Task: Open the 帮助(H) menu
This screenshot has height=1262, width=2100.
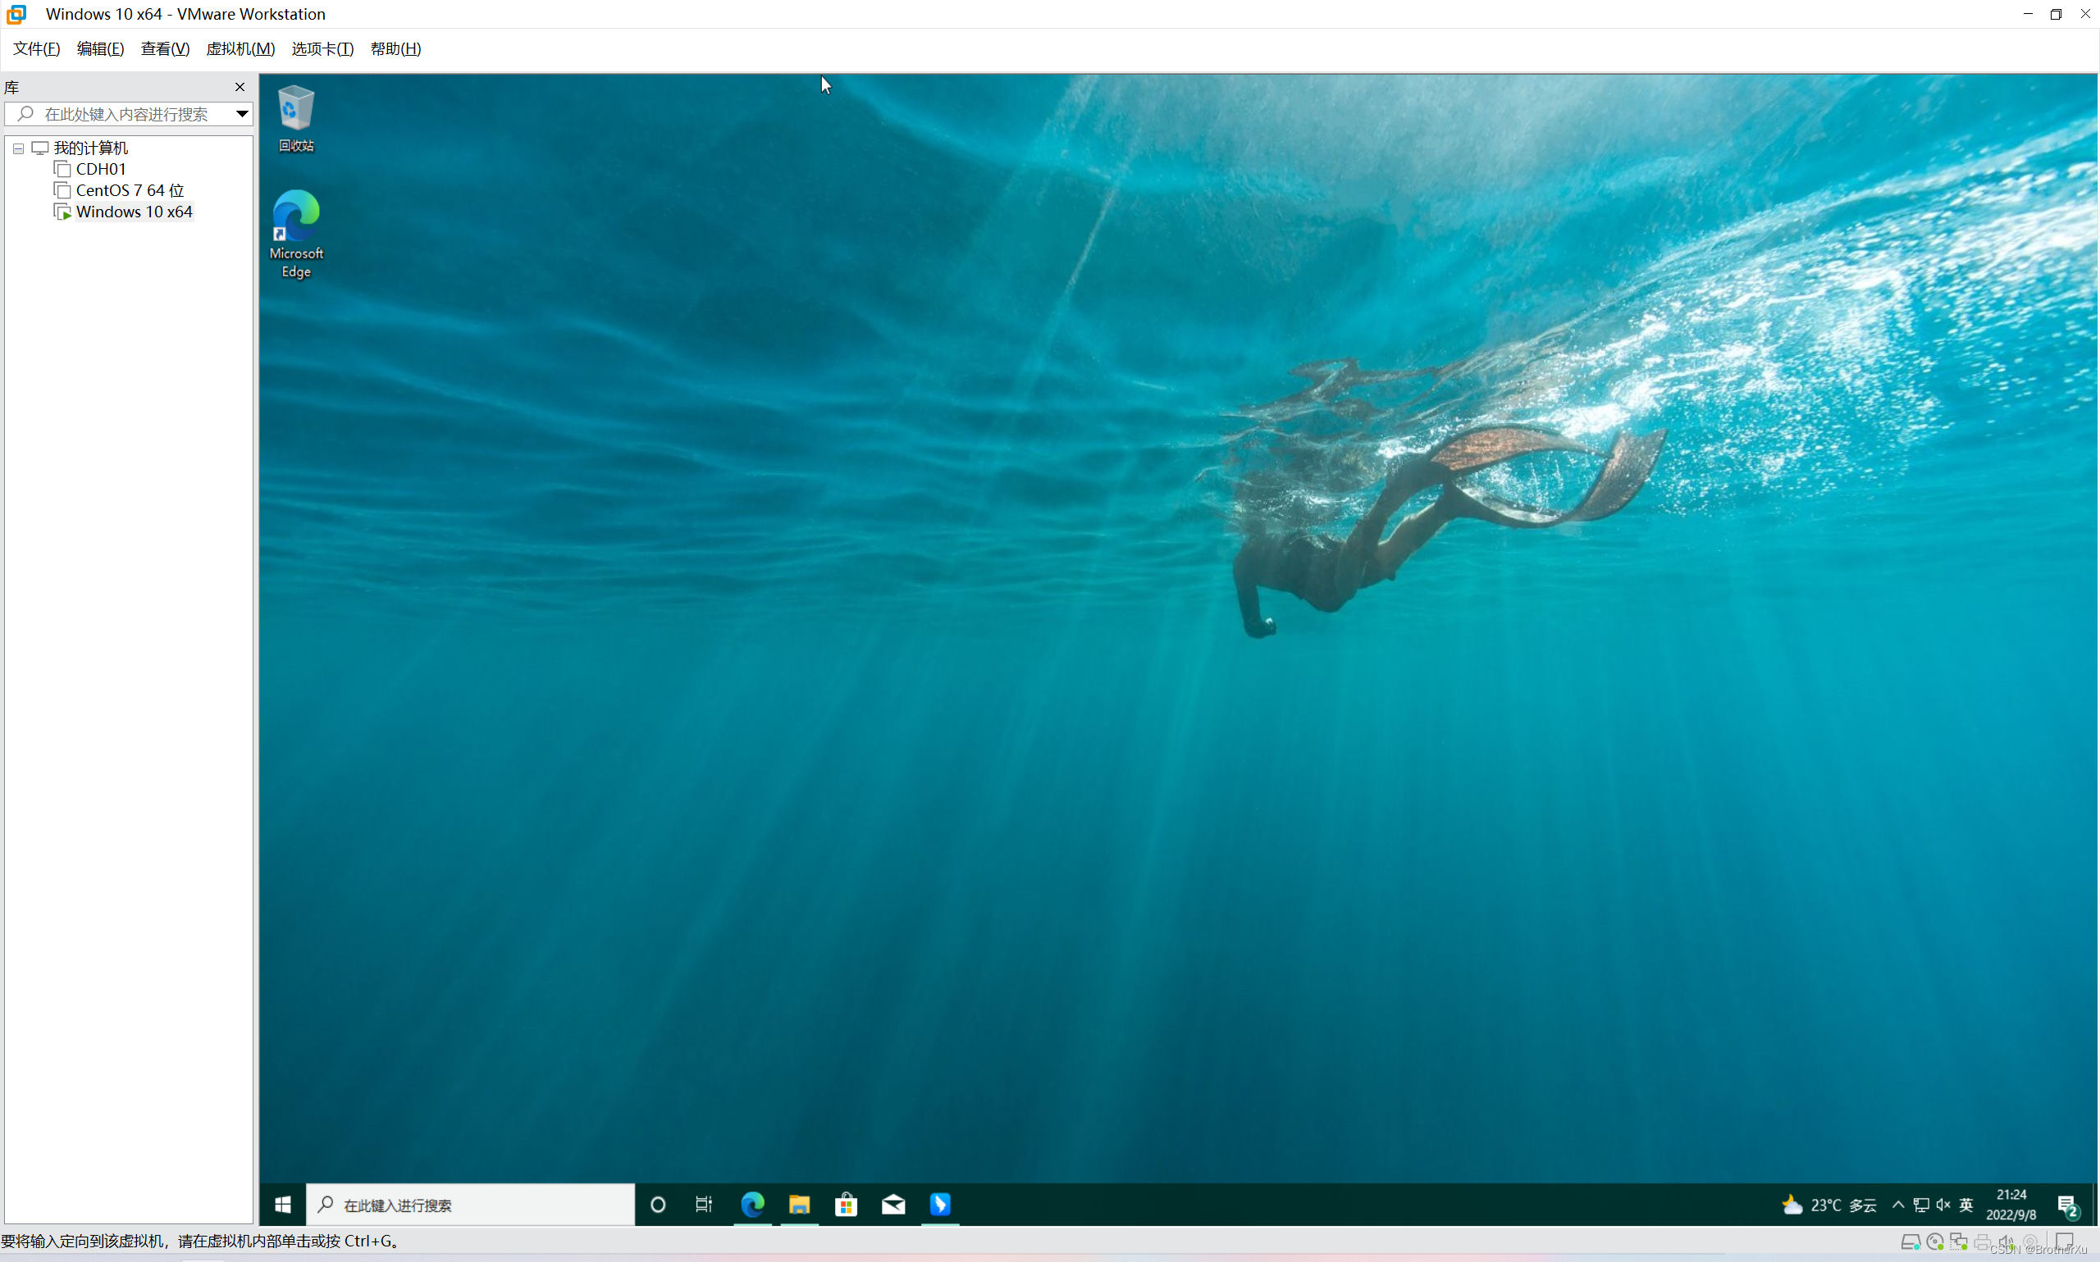Action: (x=395, y=49)
